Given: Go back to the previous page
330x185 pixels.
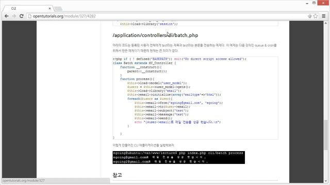Looking at the screenshot, I should [7, 16].
